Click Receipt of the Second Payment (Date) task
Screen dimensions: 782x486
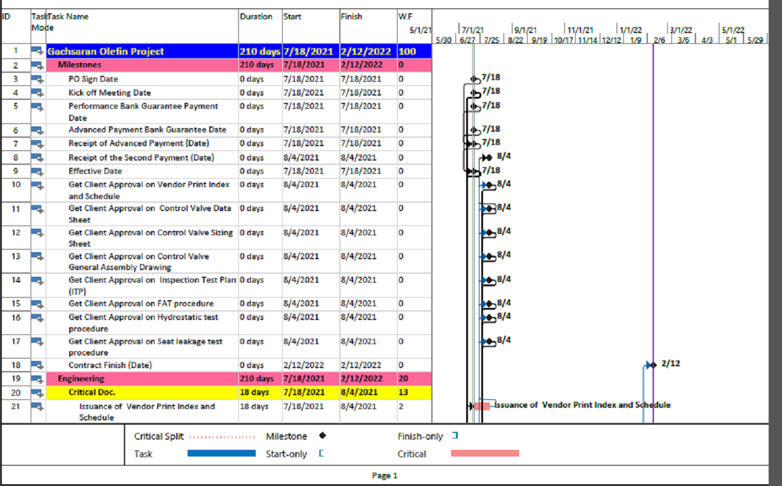pyautogui.click(x=141, y=158)
